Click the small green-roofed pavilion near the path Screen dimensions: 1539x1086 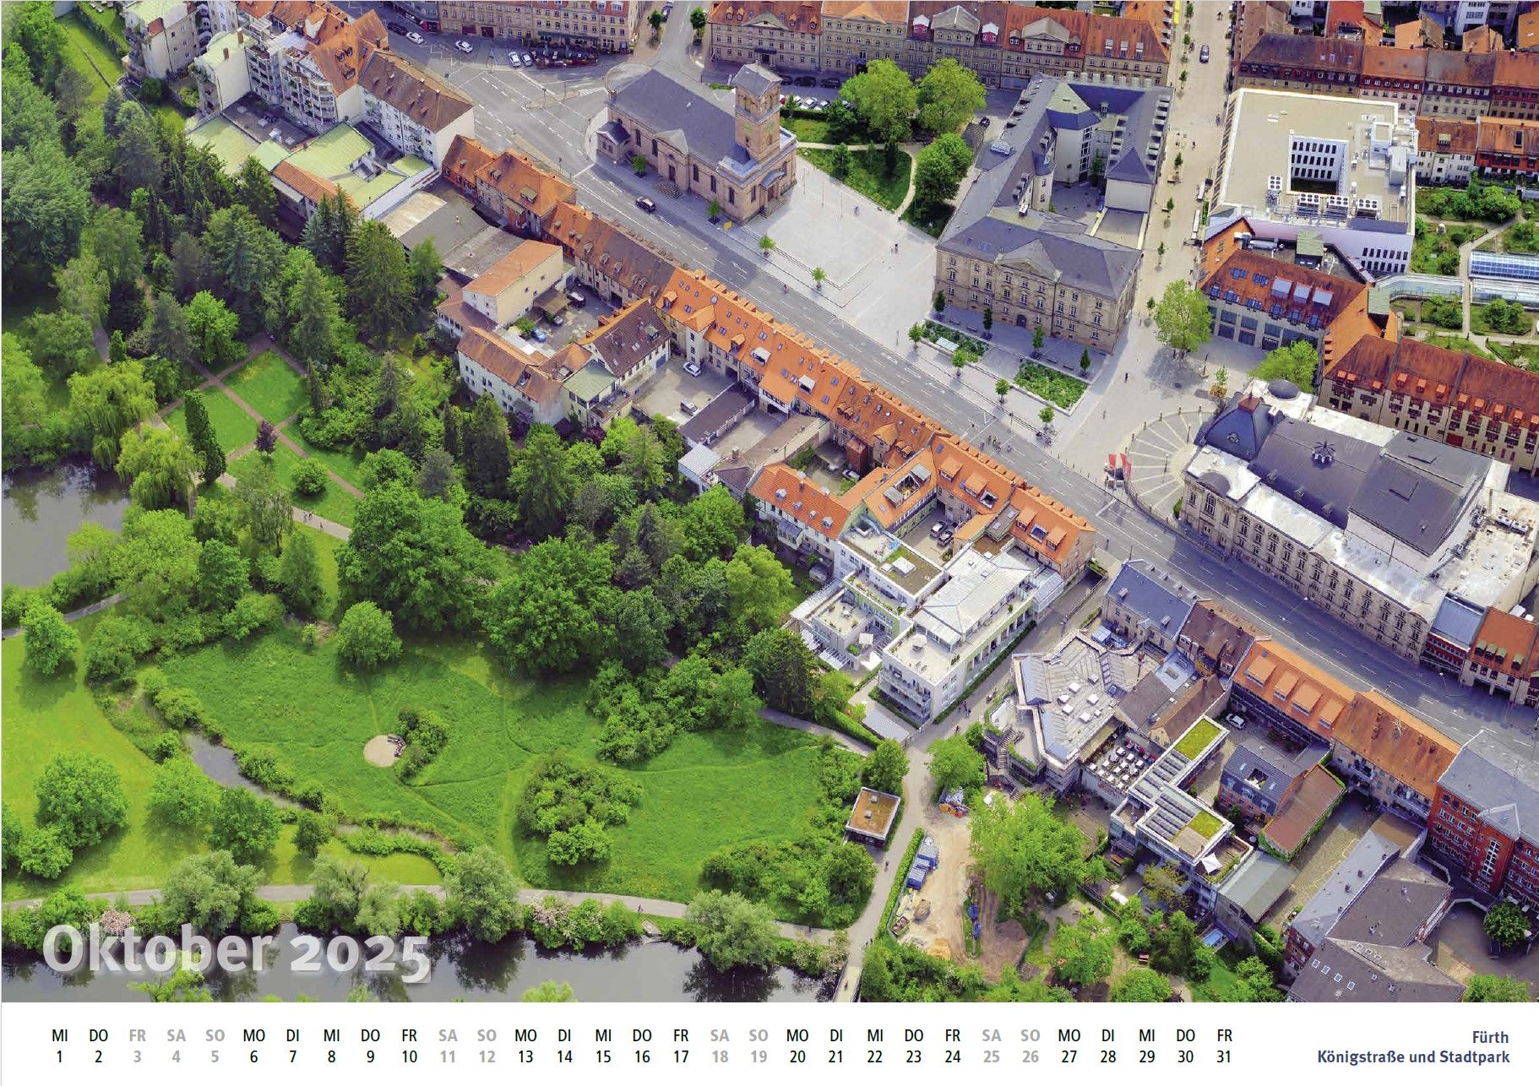872,816
